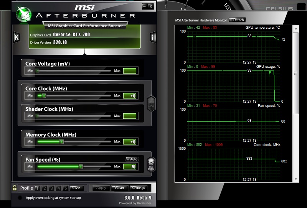Click the profile Save button
This screenshot has height=208, width=307.
77,188
